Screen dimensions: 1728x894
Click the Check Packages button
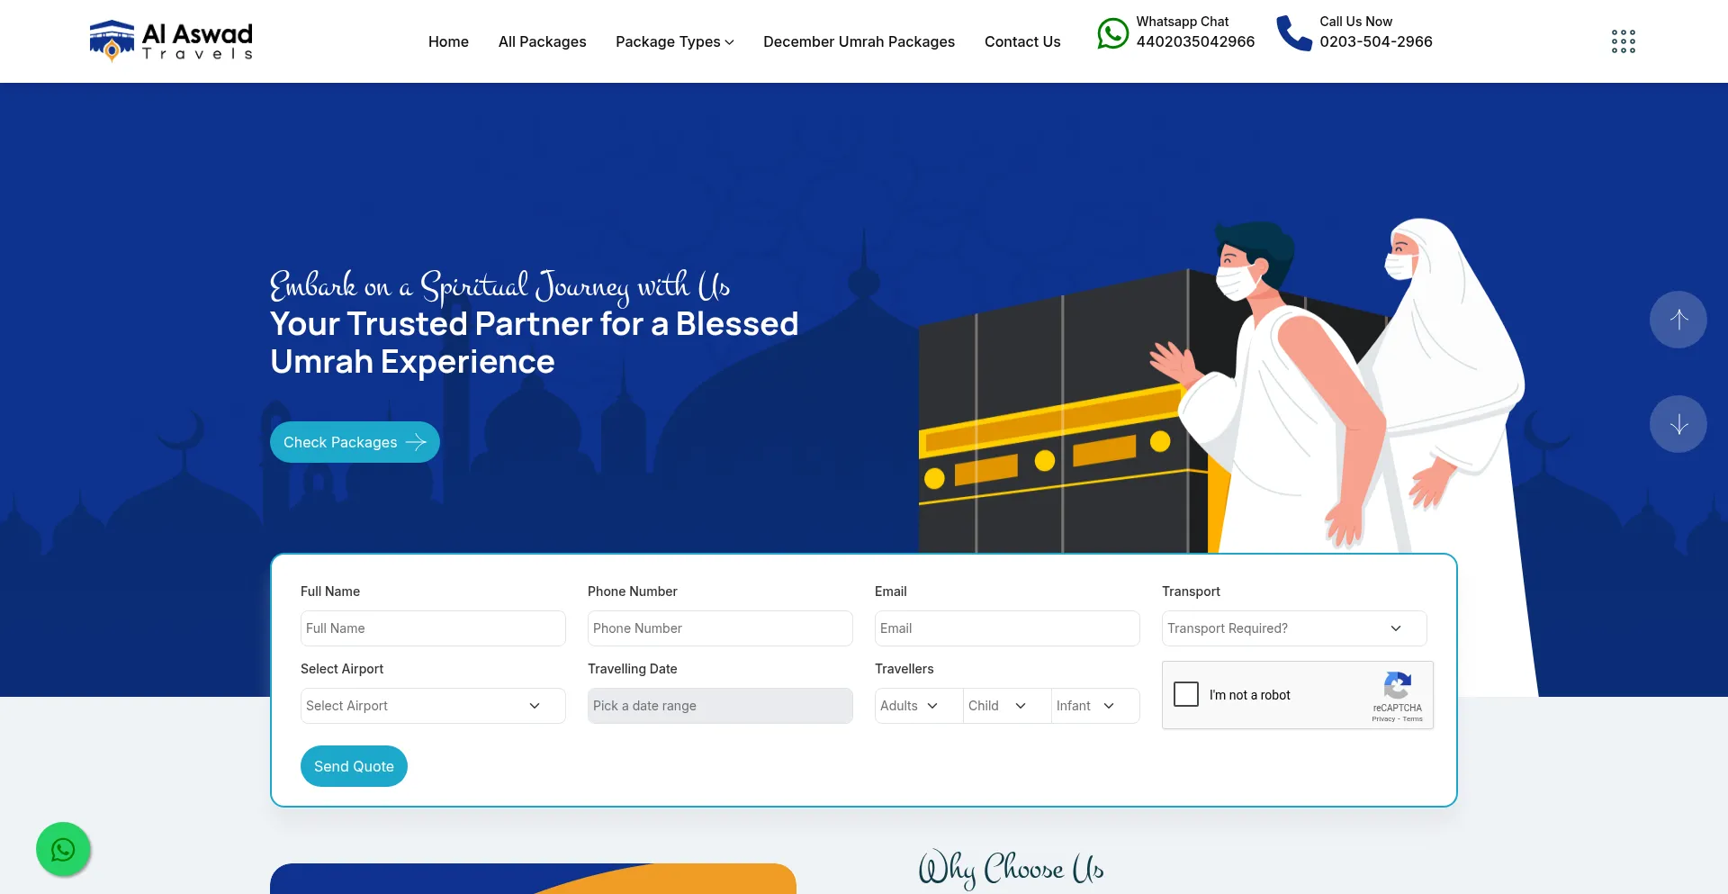coord(355,442)
